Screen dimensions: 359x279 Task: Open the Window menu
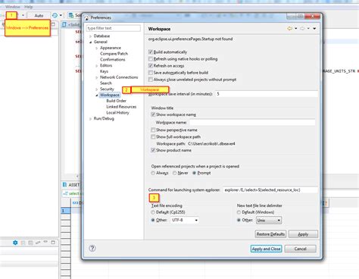(13, 7)
